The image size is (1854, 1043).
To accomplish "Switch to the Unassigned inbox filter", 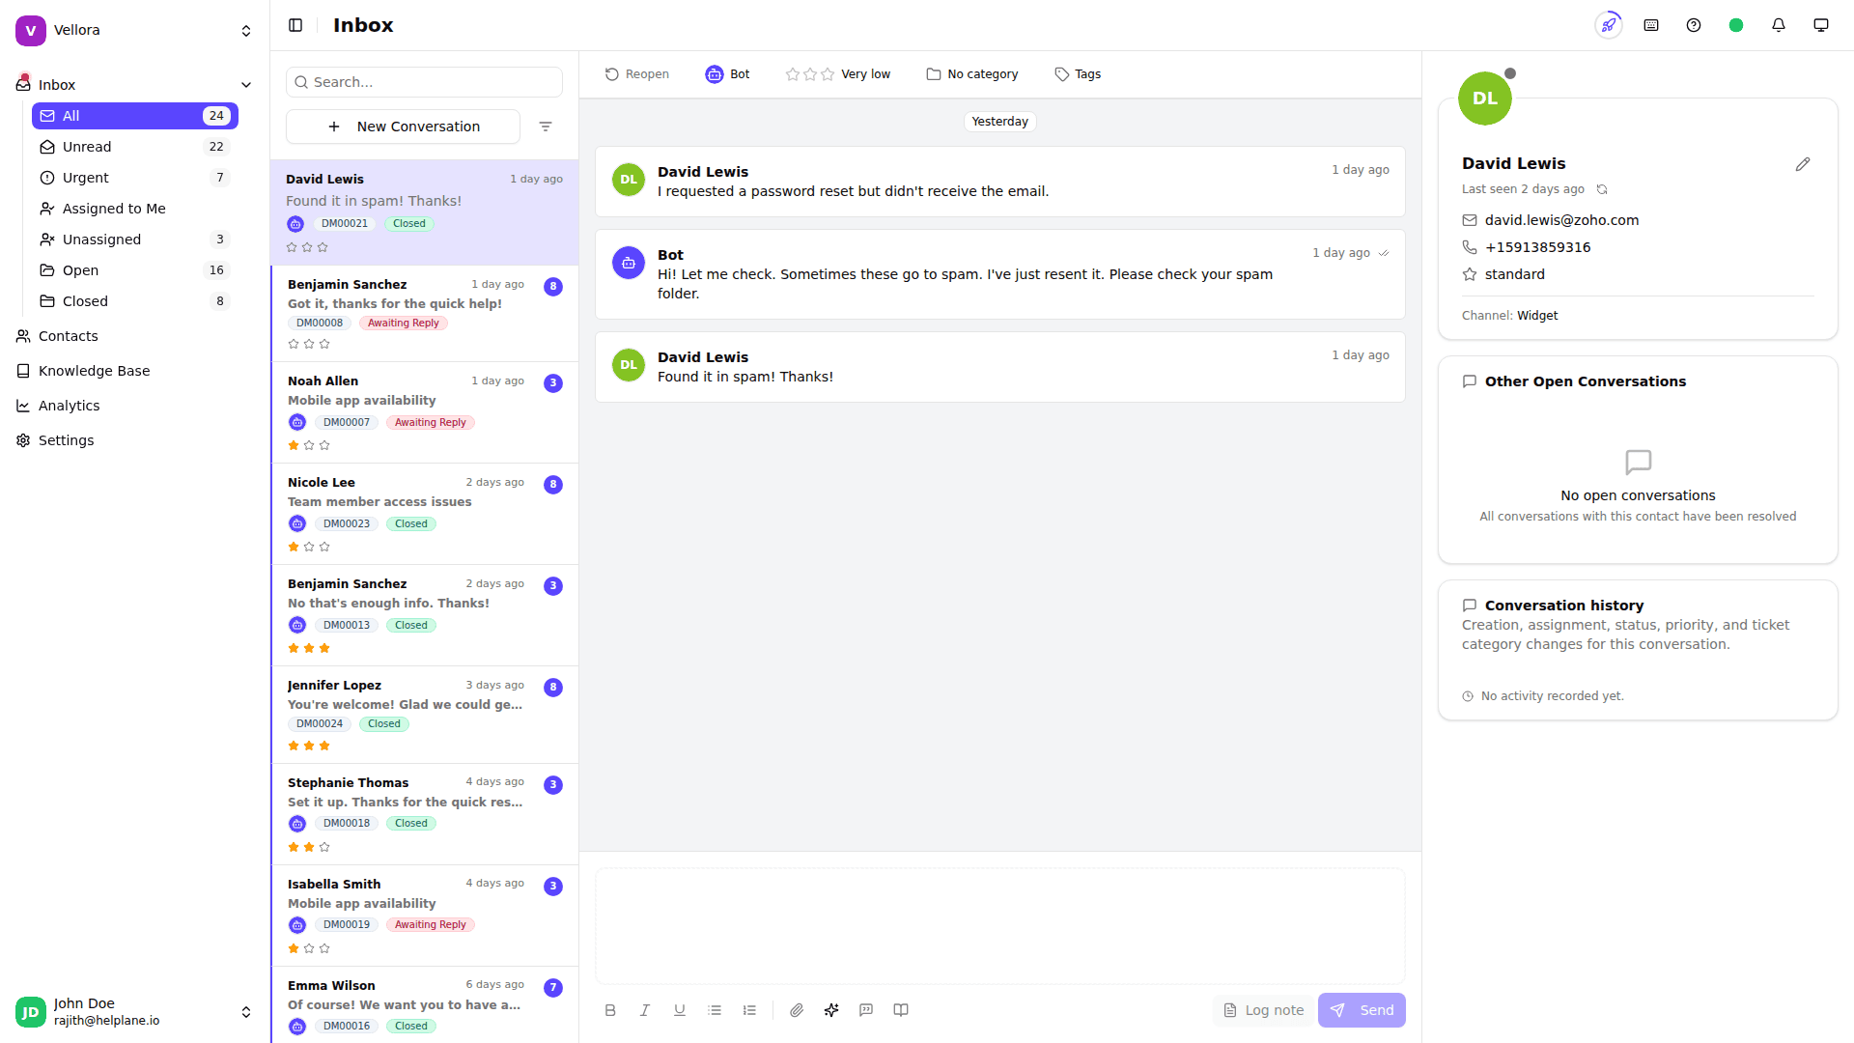I will [101, 239].
